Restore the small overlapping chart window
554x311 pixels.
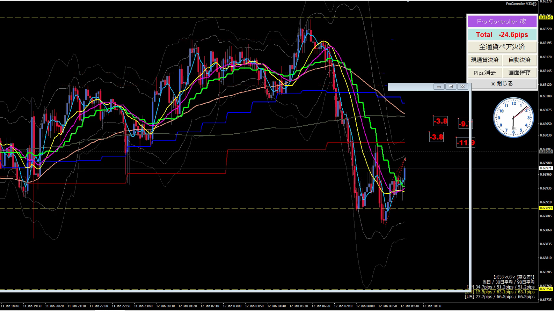tap(451, 87)
